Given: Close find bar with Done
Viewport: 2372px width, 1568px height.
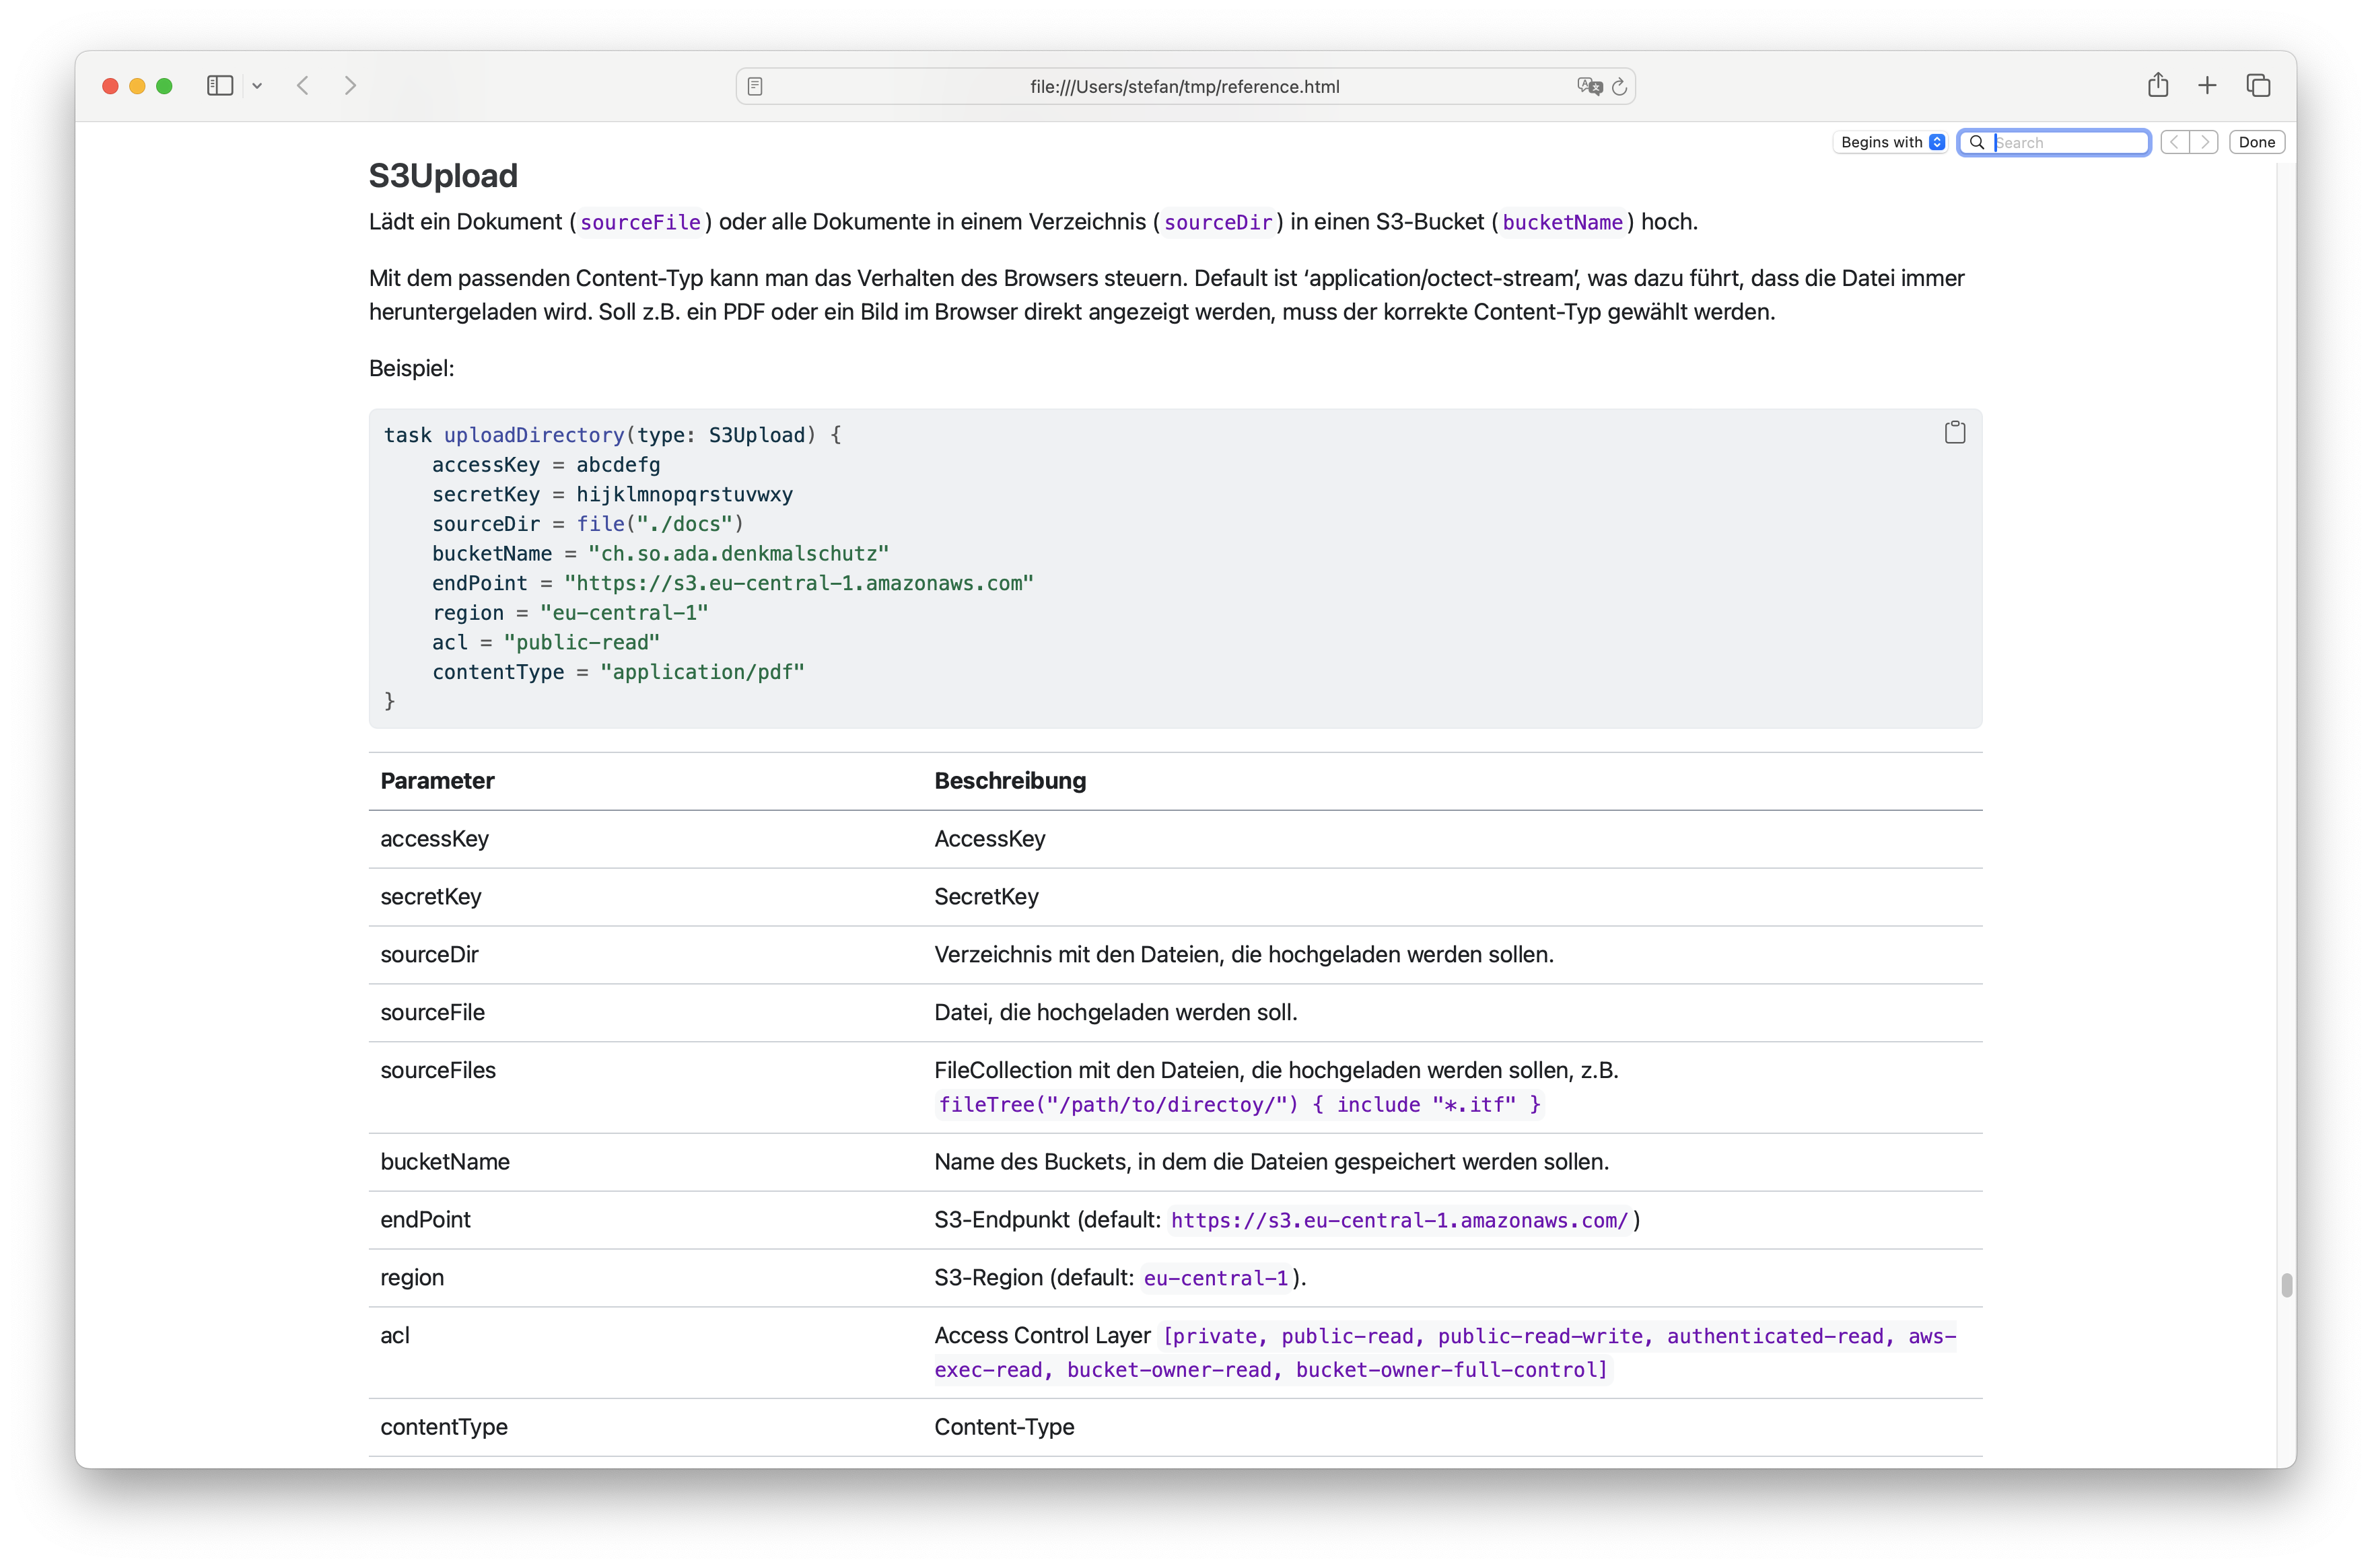Looking at the screenshot, I should (2256, 142).
